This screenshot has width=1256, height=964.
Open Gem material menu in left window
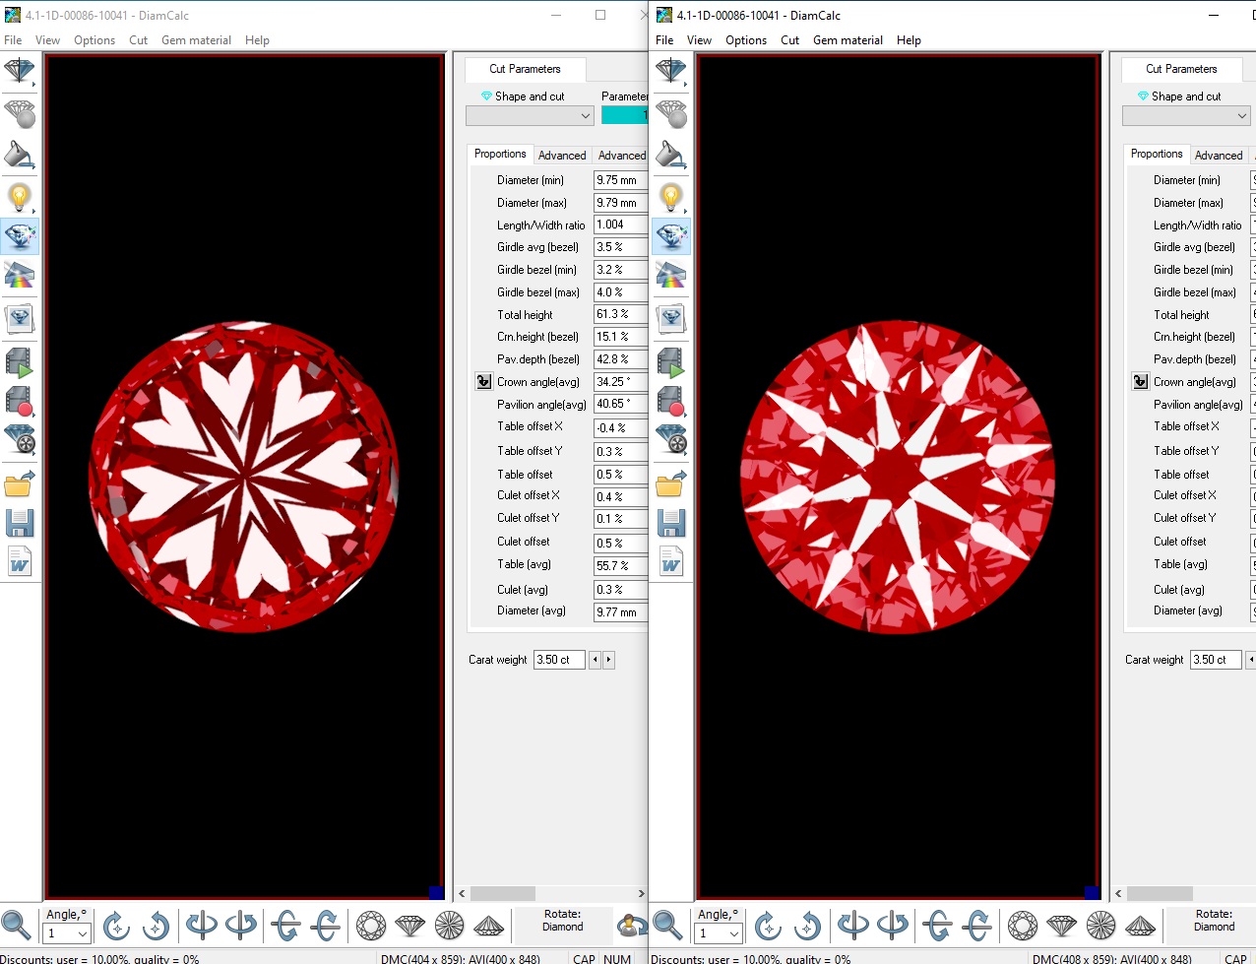tap(196, 40)
